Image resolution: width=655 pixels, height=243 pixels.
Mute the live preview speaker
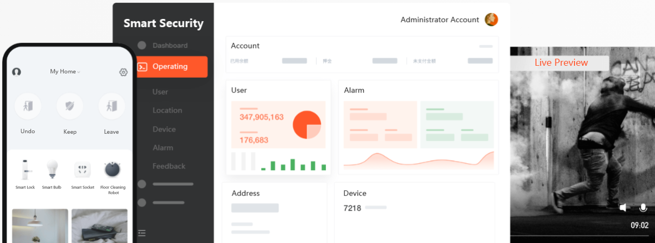point(623,207)
